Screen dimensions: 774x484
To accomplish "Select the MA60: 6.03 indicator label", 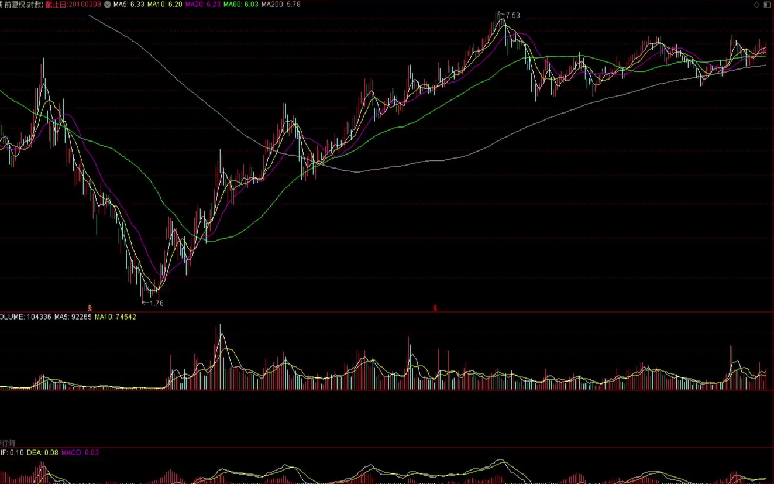I will [x=241, y=5].
